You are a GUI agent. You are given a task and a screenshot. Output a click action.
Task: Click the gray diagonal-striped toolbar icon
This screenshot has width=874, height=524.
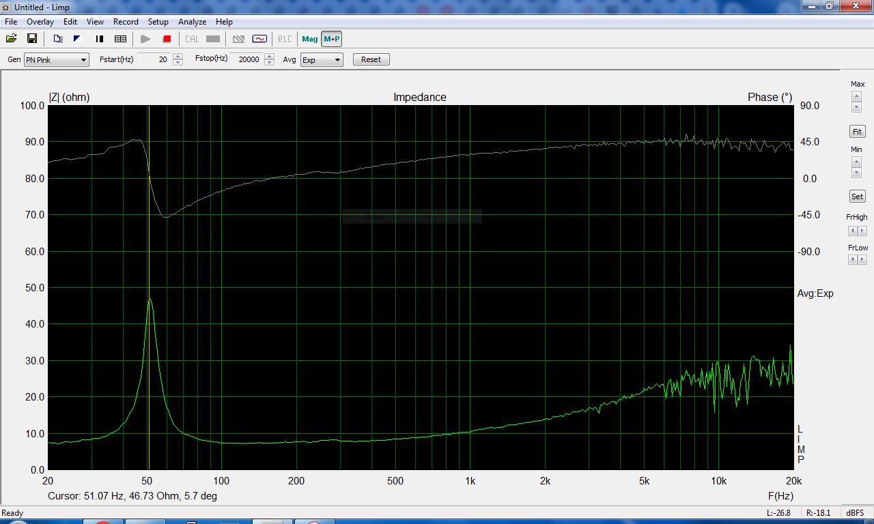point(239,39)
